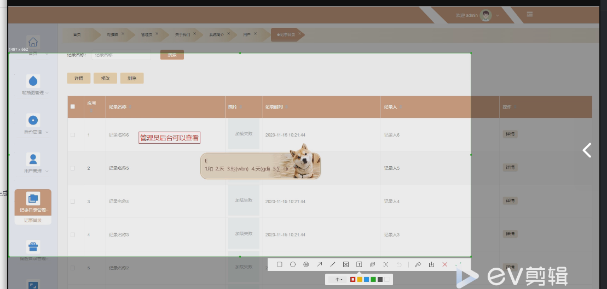Image resolution: width=607 pixels, height=289 pixels.
Task: Open 详情 for the 记录人5 row
Action: [x=510, y=167]
